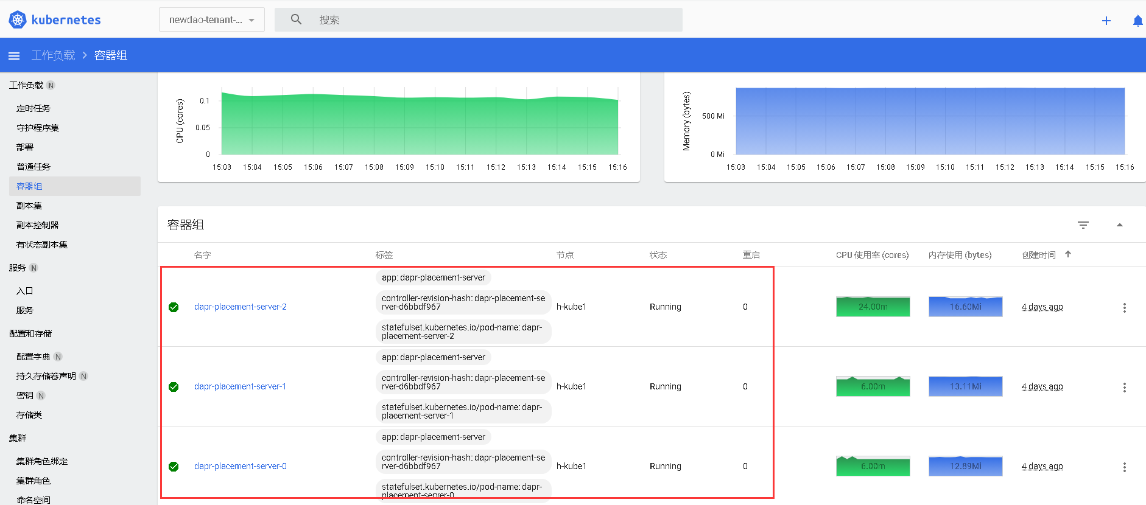Click the N badge beside 配置字典
The height and width of the screenshot is (505, 1146).
coord(58,357)
